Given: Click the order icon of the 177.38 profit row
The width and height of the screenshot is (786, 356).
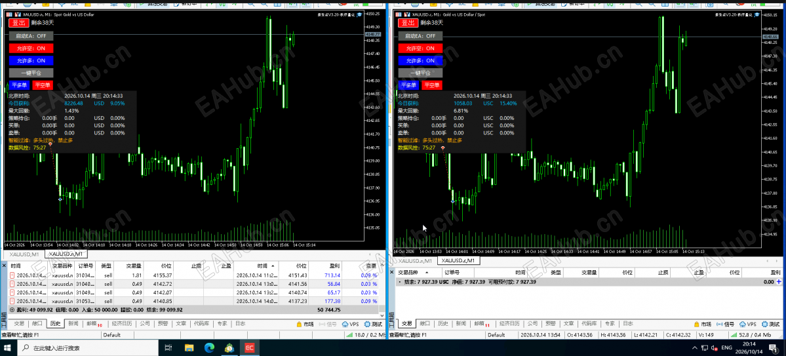Looking at the screenshot, I should click(12, 301).
